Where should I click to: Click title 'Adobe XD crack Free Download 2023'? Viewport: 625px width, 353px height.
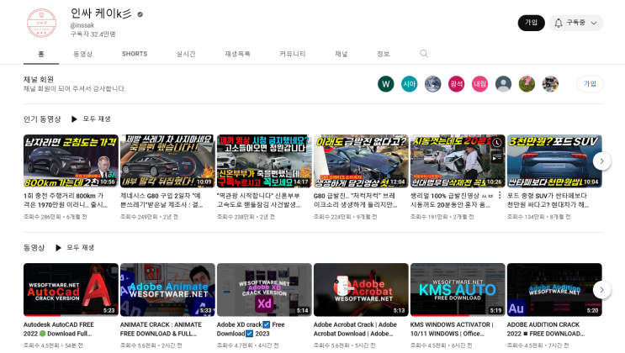point(251,329)
